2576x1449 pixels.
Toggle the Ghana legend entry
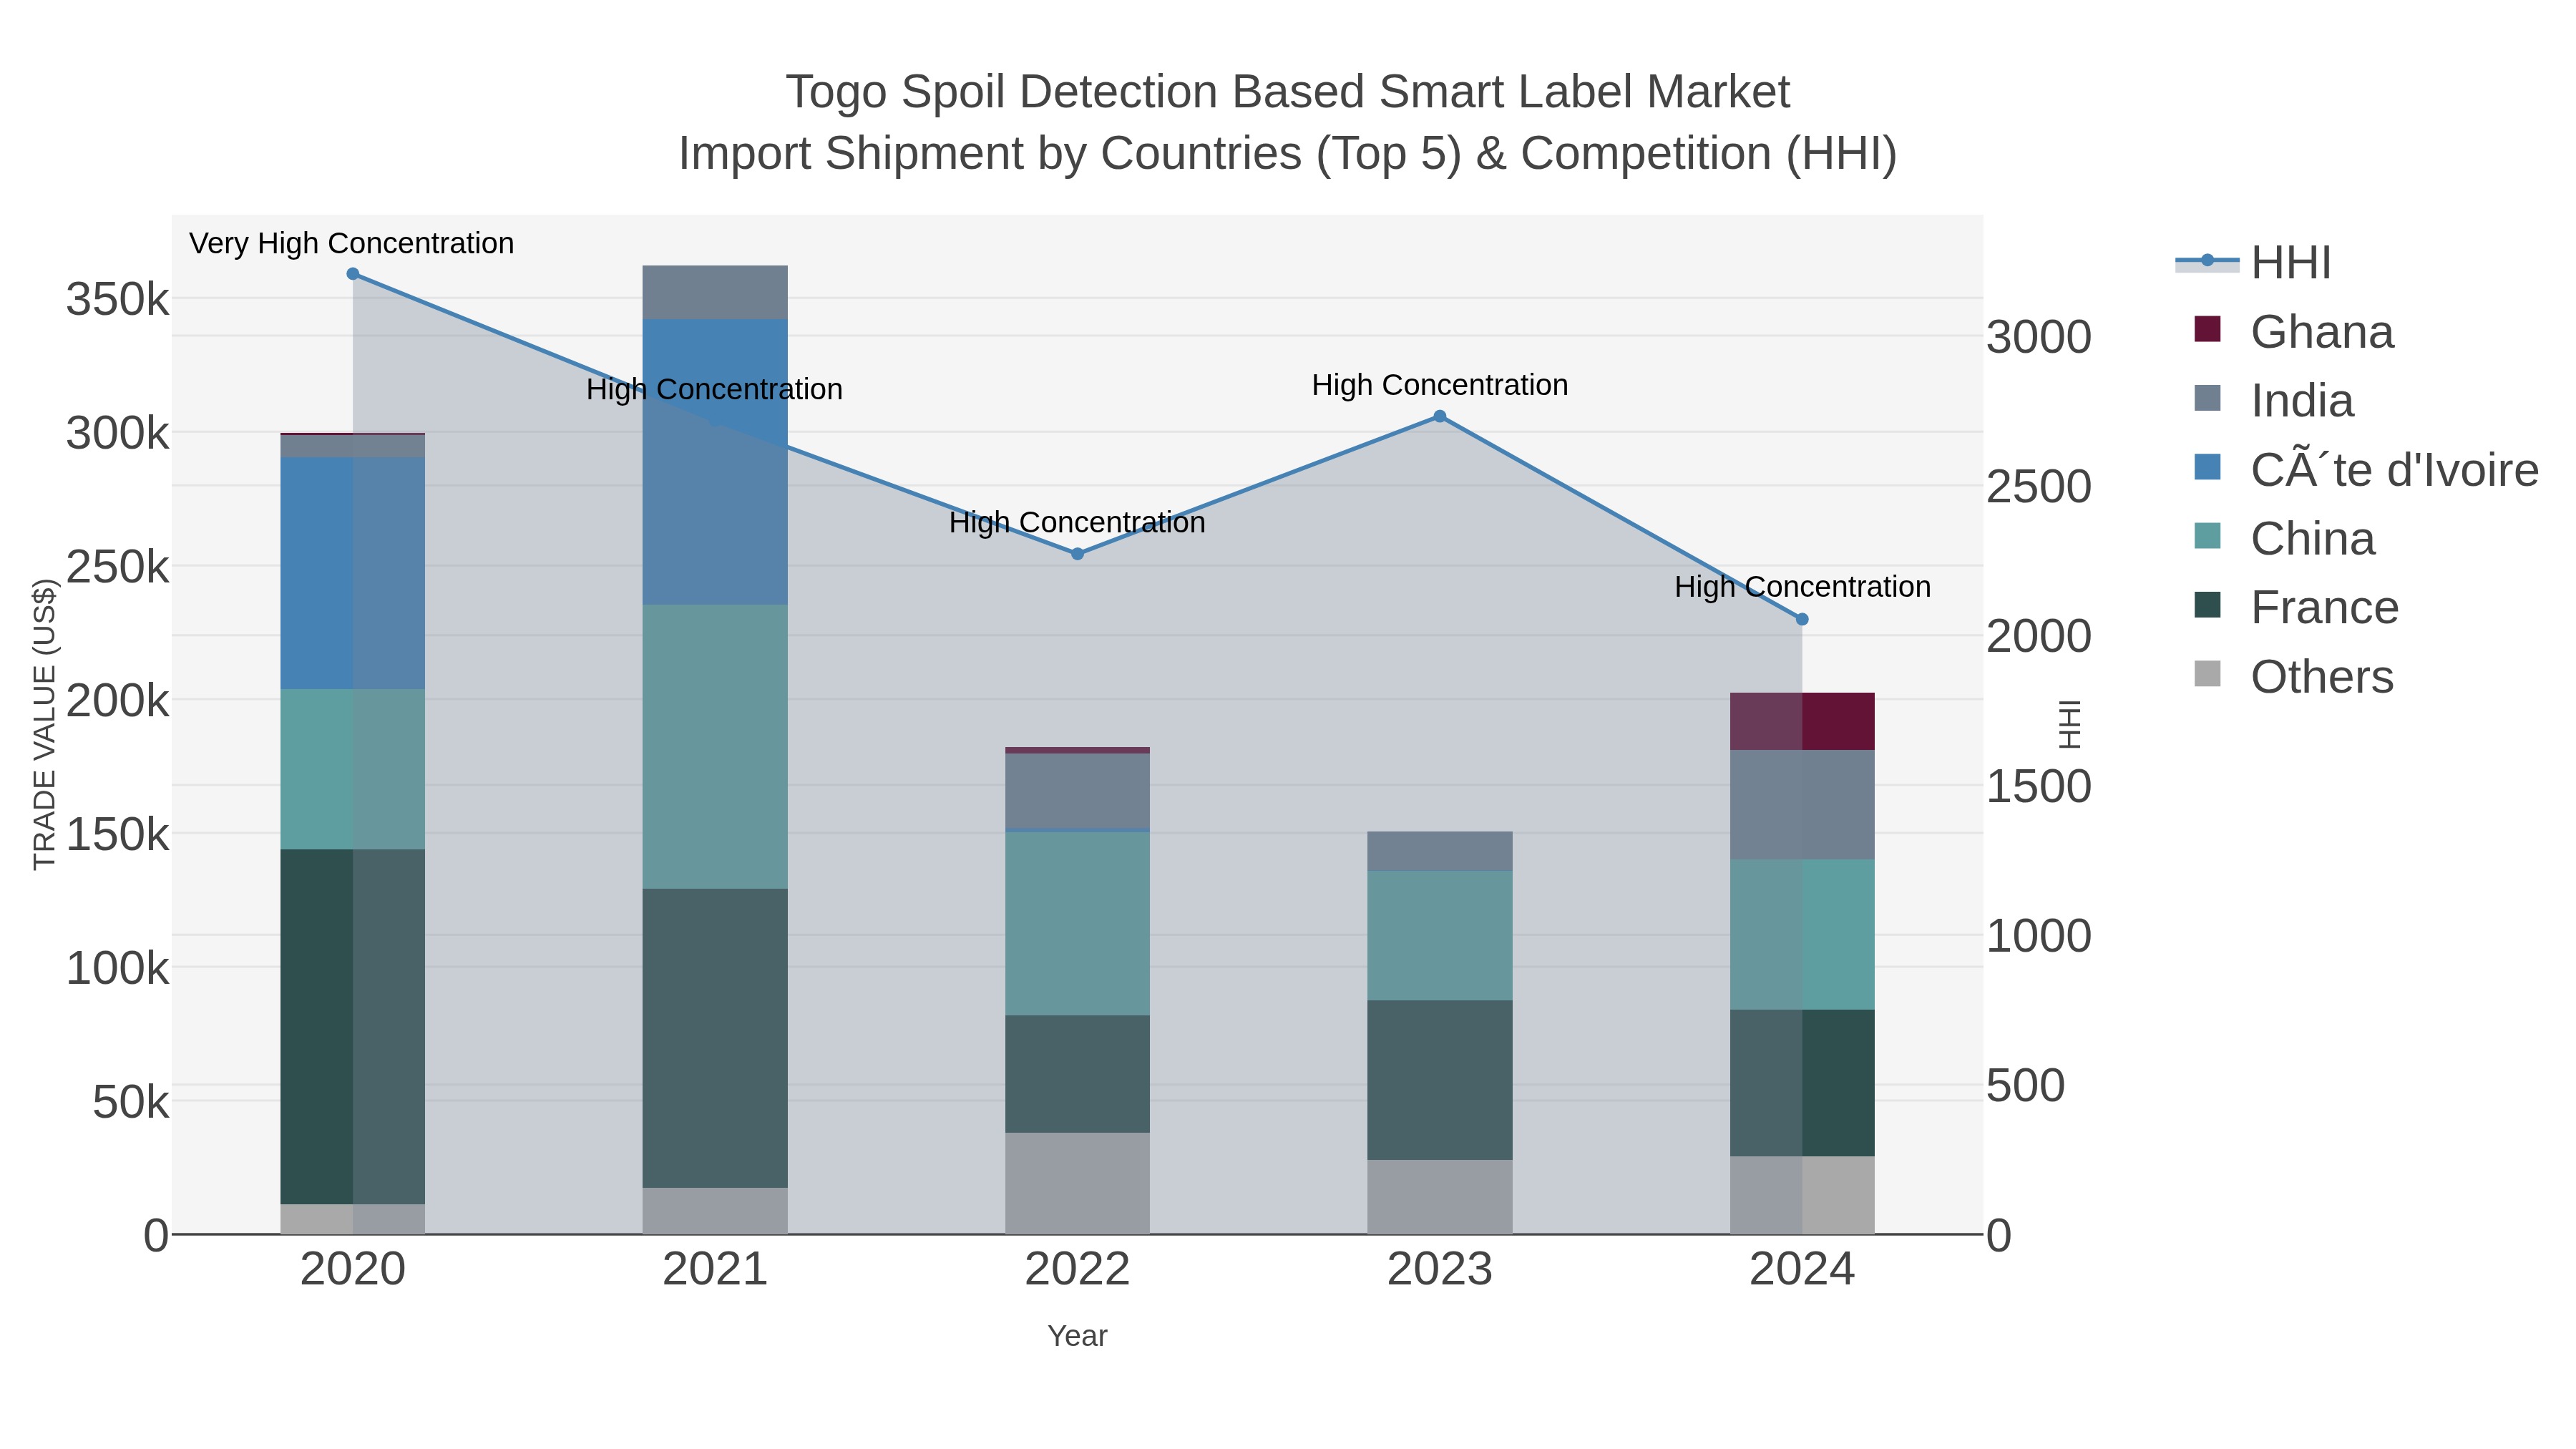(x=2294, y=332)
